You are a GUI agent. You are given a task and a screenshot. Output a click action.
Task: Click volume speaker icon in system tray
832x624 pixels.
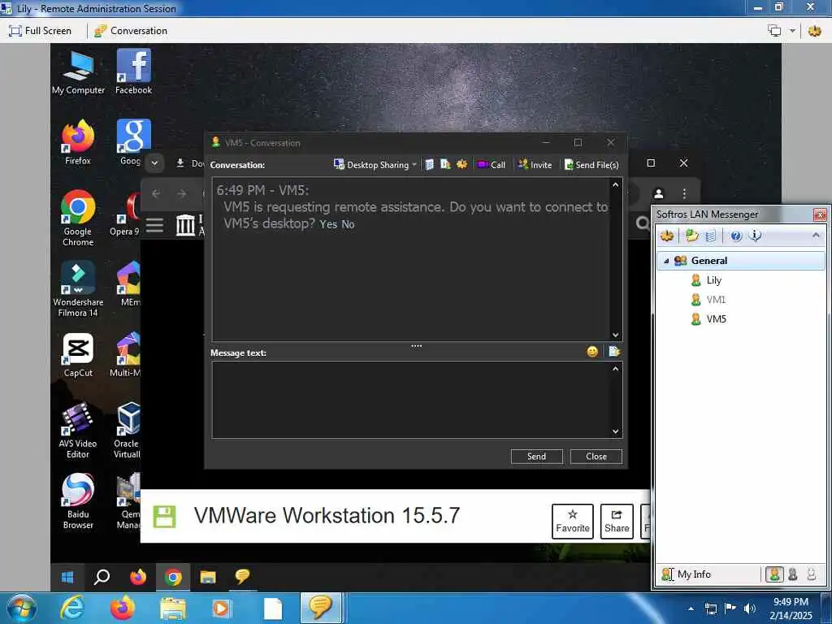pyautogui.click(x=750, y=609)
